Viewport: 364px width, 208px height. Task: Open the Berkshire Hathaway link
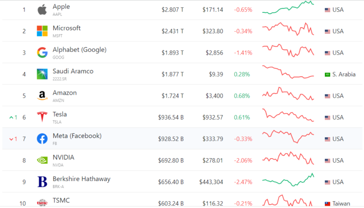point(81,179)
